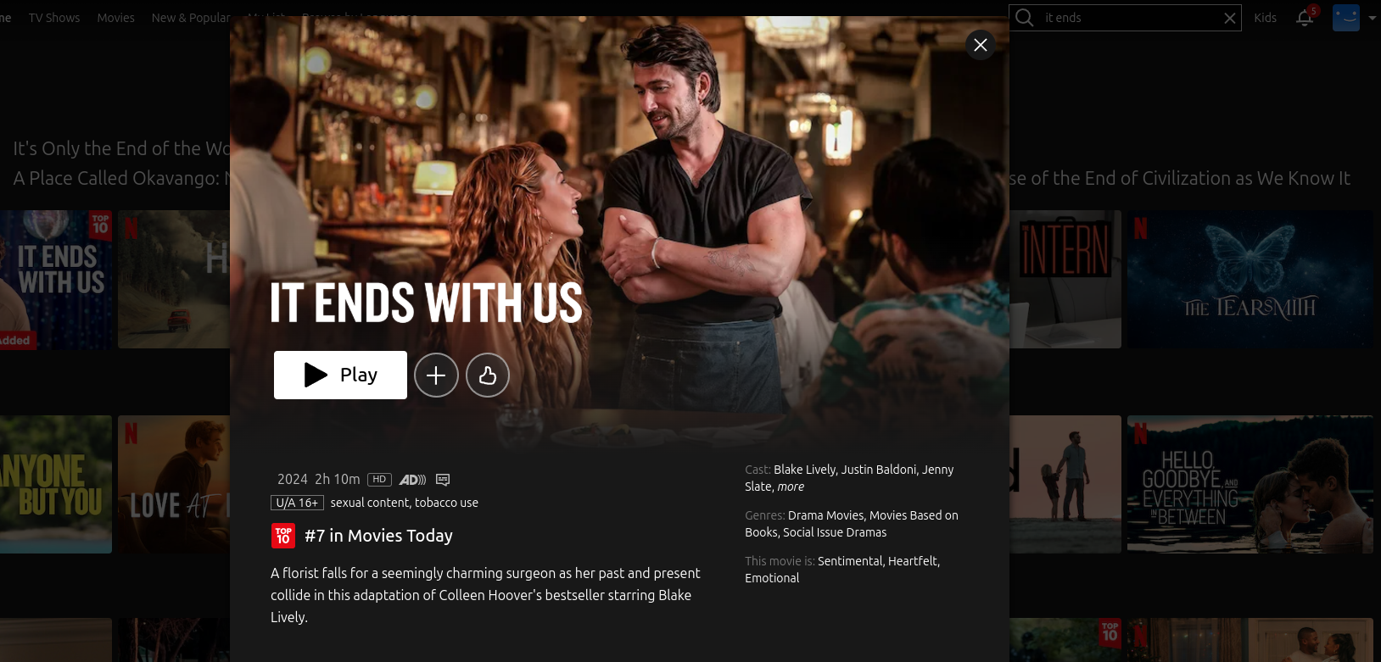
Task: Click the Top 10 badge icon
Action: click(283, 536)
